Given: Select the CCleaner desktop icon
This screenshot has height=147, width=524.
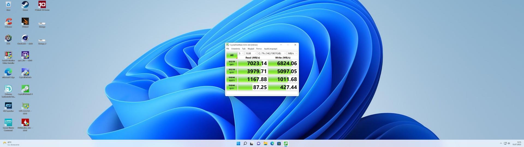Looking at the screenshot, I should click(8, 22).
